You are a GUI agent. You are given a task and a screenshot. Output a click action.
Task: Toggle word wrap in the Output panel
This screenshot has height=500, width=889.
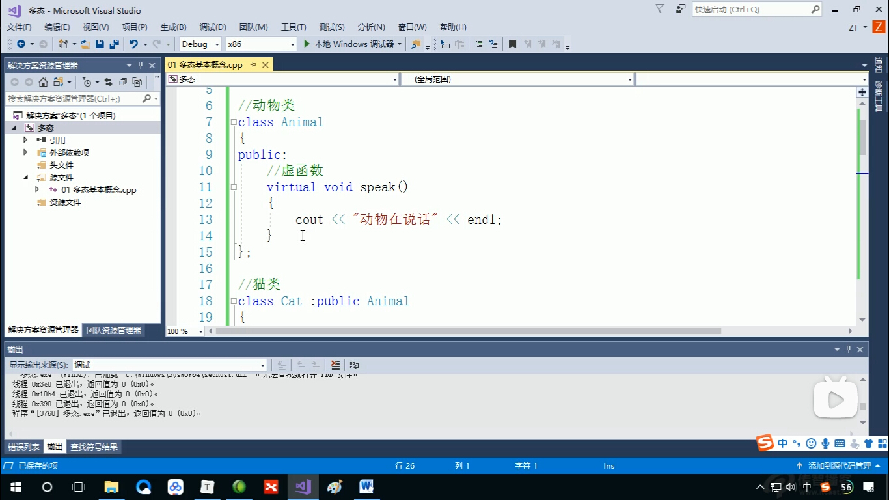click(355, 365)
